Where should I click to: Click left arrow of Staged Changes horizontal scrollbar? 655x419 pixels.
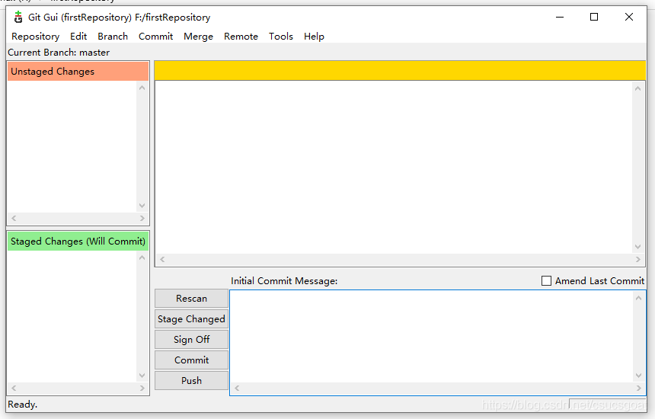(x=14, y=388)
